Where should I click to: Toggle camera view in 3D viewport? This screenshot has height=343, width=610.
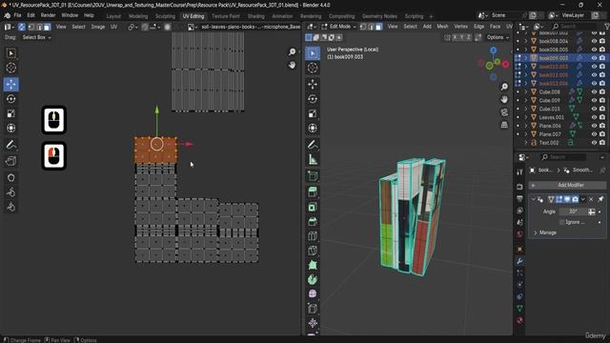point(504,112)
